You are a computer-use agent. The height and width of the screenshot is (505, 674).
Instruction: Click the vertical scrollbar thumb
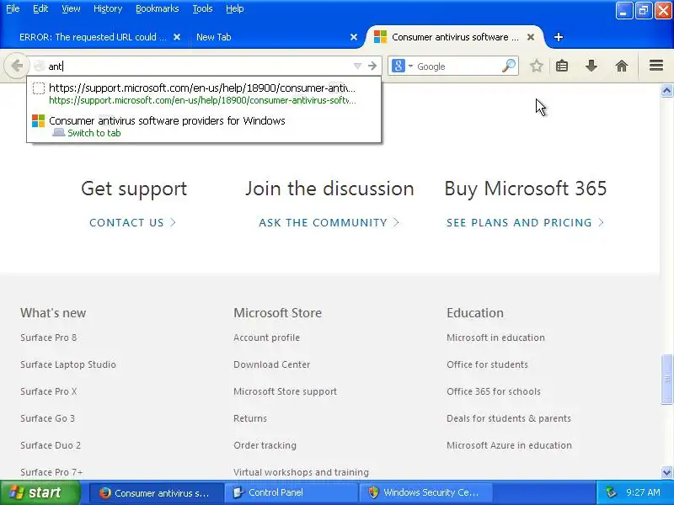point(666,380)
